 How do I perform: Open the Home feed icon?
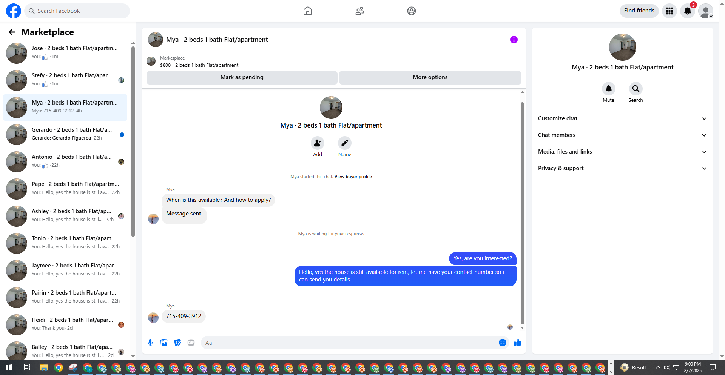[x=308, y=11]
